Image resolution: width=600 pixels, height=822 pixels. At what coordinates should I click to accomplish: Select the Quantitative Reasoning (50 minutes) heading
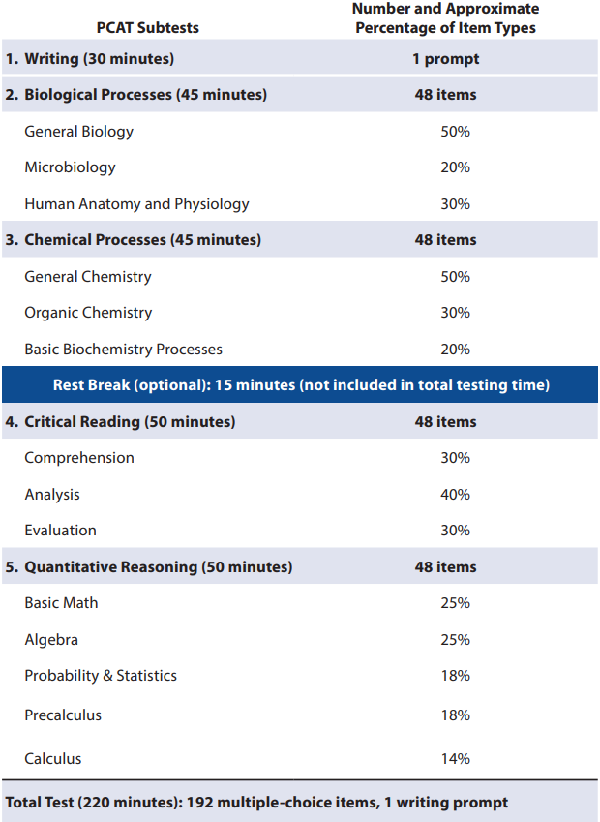[x=149, y=566]
